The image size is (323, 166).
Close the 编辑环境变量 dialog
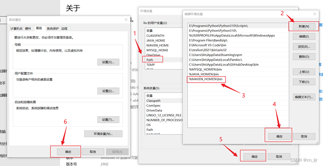[314, 14]
